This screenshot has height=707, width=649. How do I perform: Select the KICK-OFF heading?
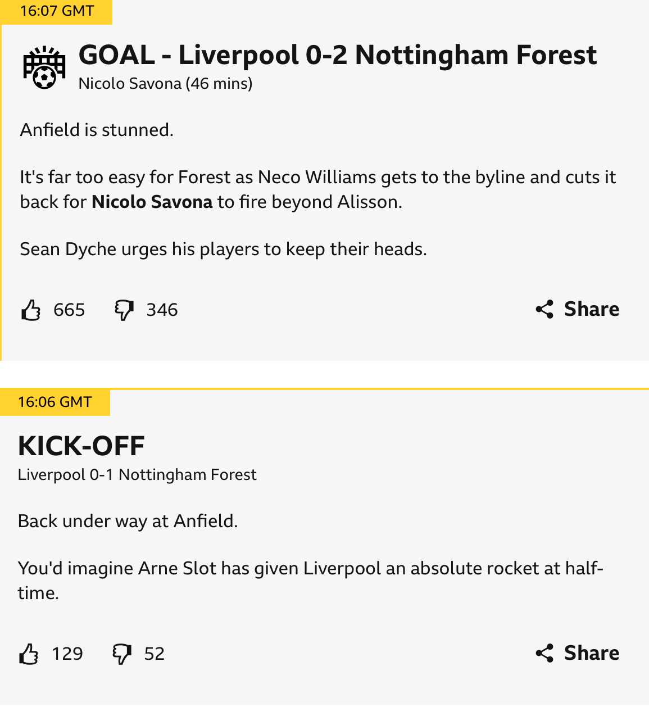(x=81, y=446)
